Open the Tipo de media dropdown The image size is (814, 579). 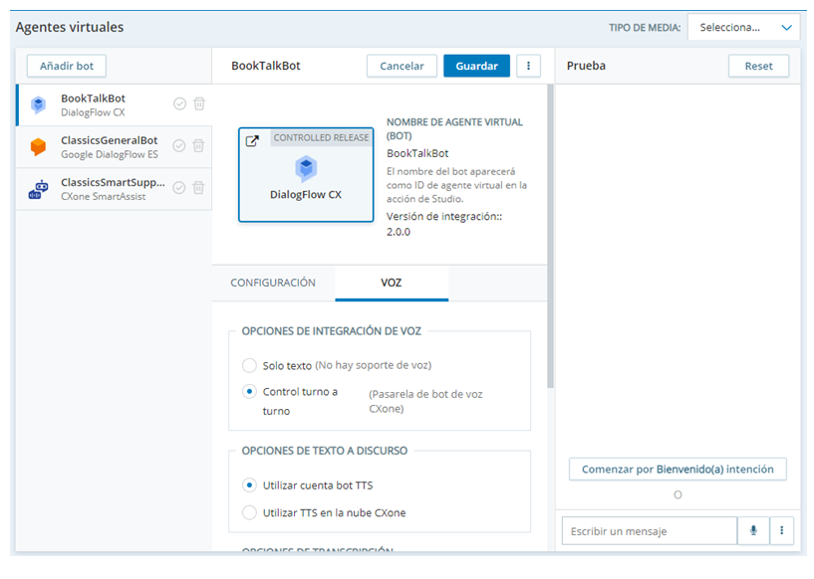click(x=743, y=28)
